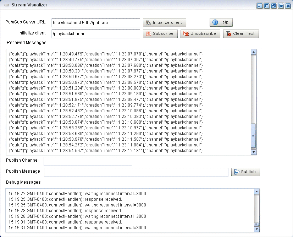The image size is (293, 237).
Task: Minimize the Stream Visualizer panel
Action: 260,6
